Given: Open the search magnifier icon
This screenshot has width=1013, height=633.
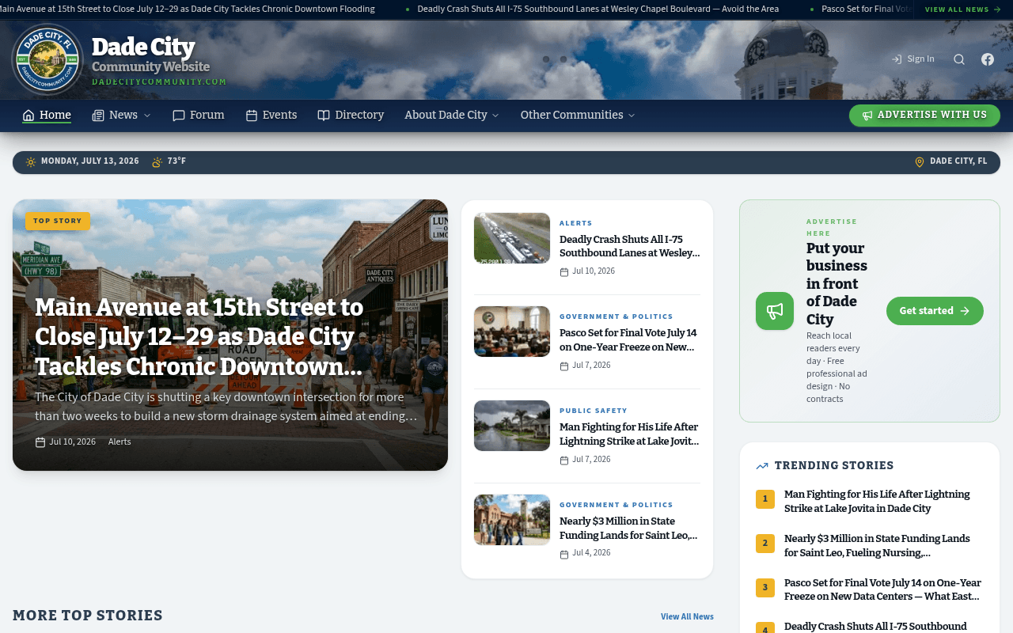Looking at the screenshot, I should tap(959, 59).
